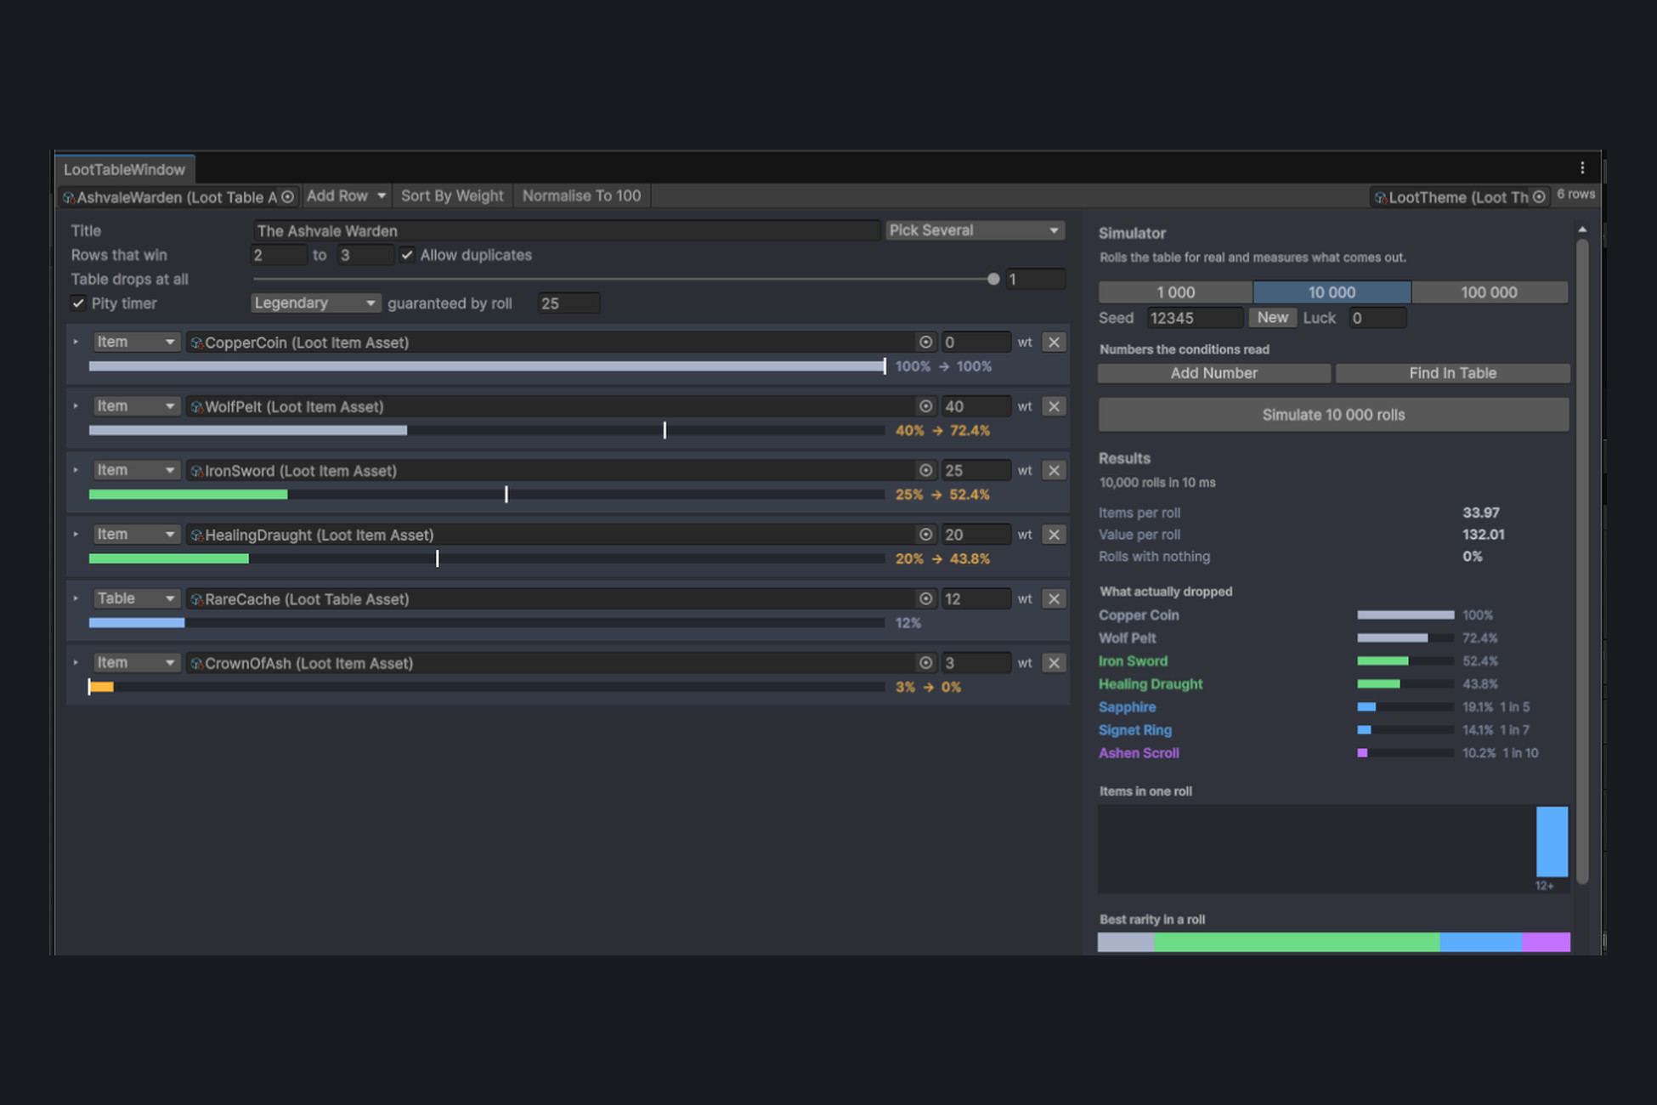Click Find In Table button

(x=1452, y=373)
